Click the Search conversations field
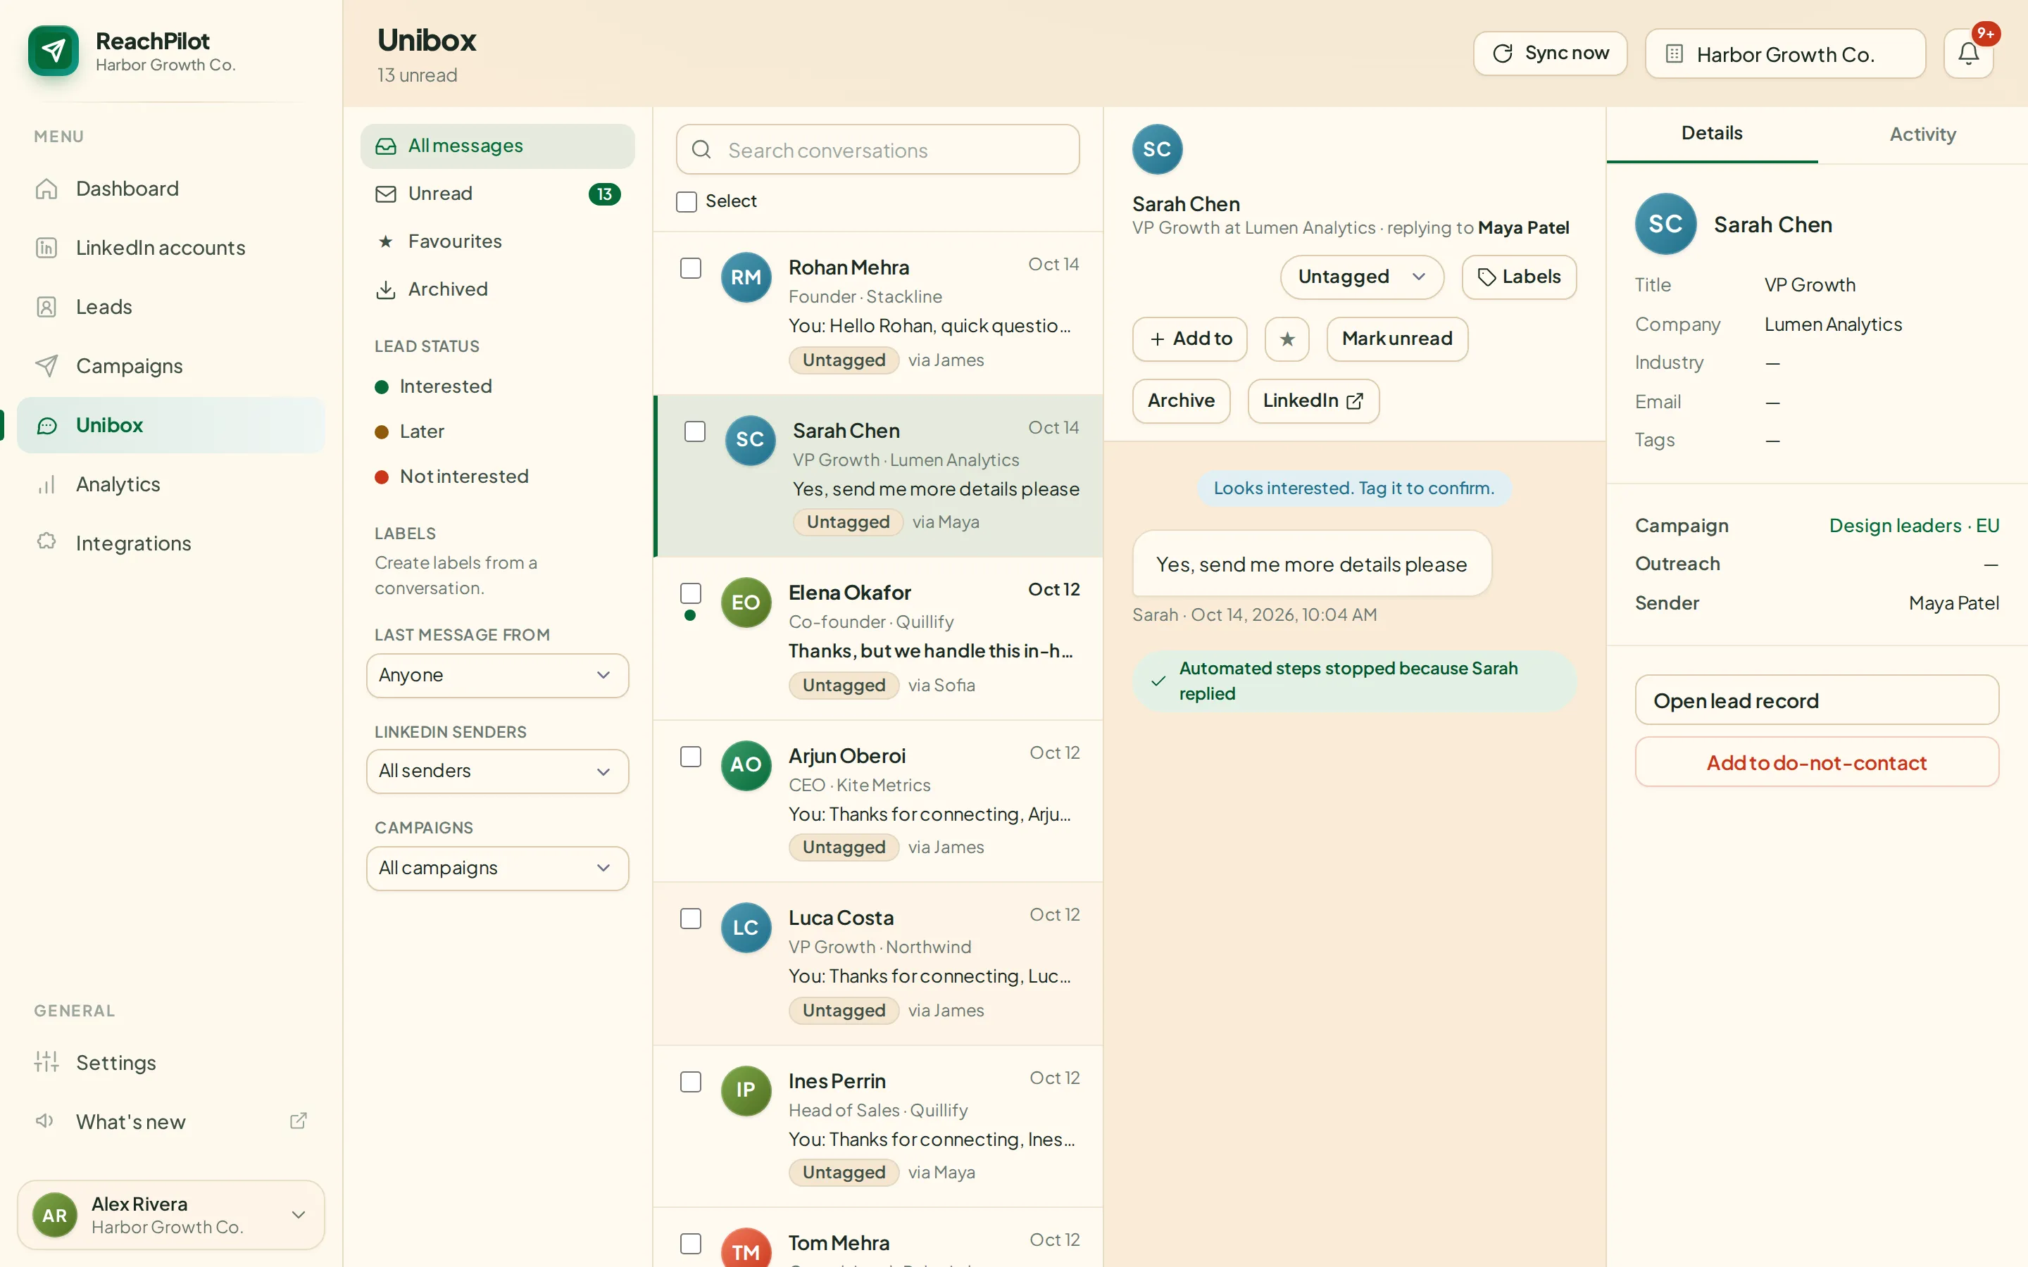Screen dimensions: 2028x1267 click(877, 150)
